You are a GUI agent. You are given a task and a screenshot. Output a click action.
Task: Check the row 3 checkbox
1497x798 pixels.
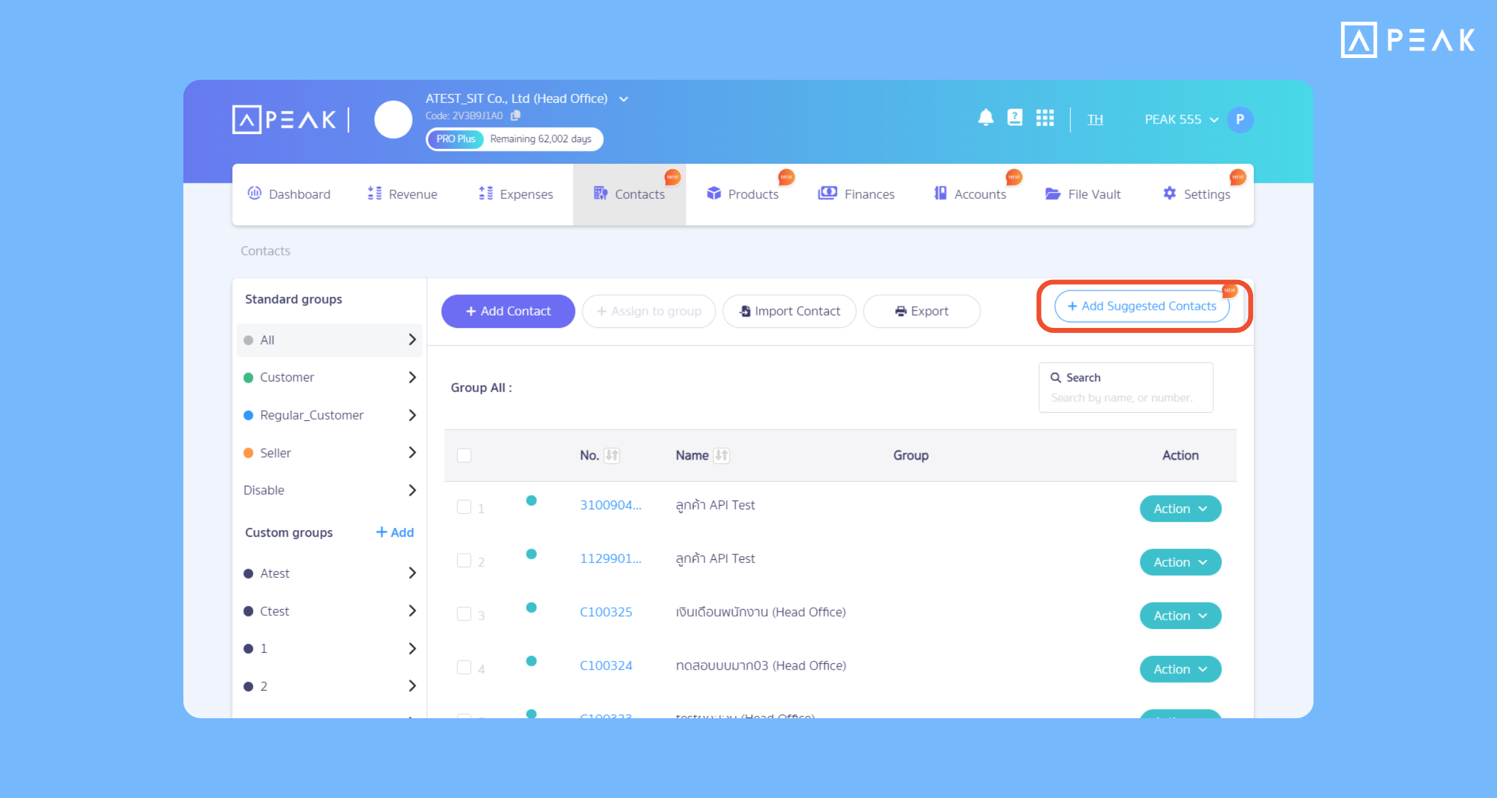(x=464, y=614)
